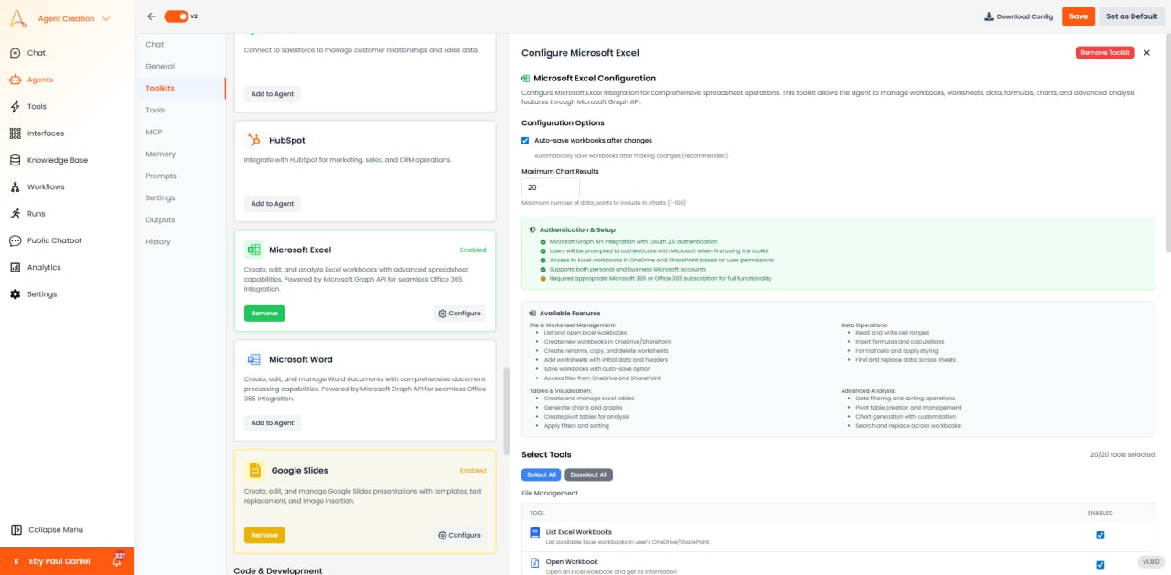The height and width of the screenshot is (575, 1171).
Task: Open the Chat icon in the left sidebar
Action: coord(16,53)
